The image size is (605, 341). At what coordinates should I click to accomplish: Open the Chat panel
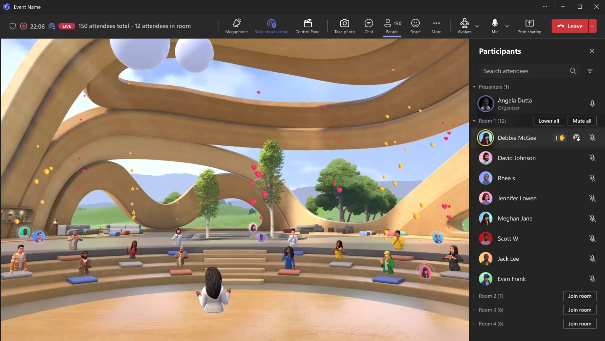pos(369,26)
